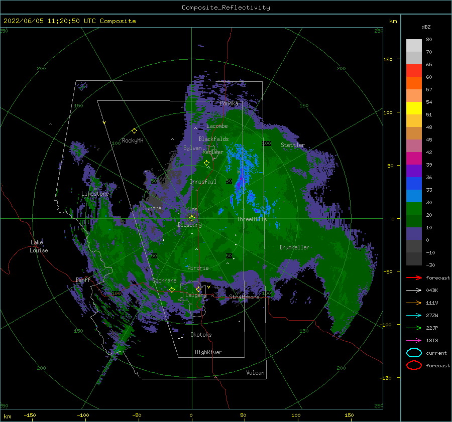Click the RockyMH station label
The height and width of the screenshot is (422, 452).
(x=133, y=140)
